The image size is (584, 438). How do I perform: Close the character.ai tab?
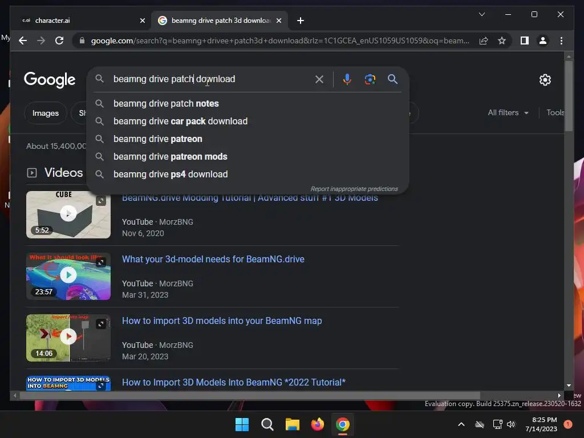[142, 21]
